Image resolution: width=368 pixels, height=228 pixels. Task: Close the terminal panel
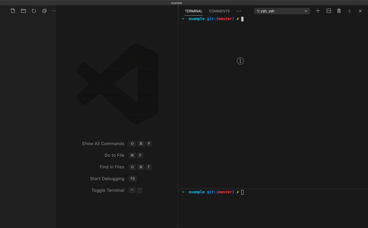click(x=360, y=11)
